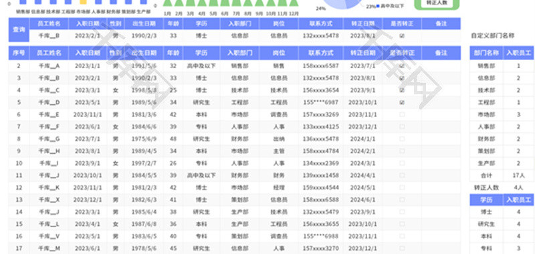The height and width of the screenshot is (254, 535).
Task: Select the 经理 position cell
Action: coord(279,188)
